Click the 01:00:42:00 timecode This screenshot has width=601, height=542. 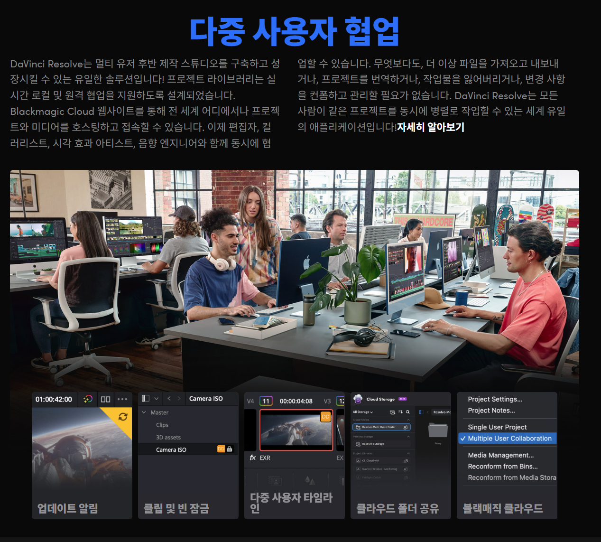54,399
